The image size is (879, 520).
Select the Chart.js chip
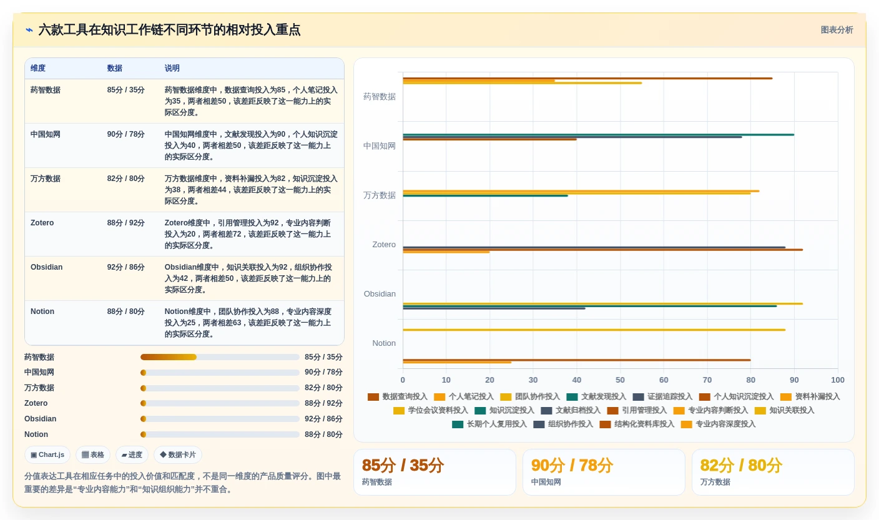[x=47, y=455]
